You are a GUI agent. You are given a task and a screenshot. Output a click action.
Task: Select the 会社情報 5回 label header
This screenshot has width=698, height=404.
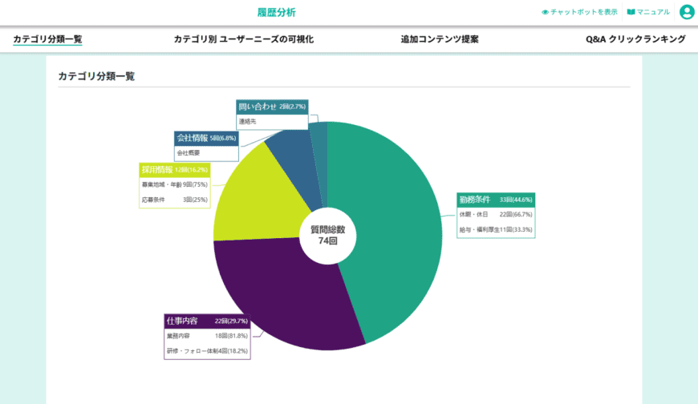[x=206, y=139]
